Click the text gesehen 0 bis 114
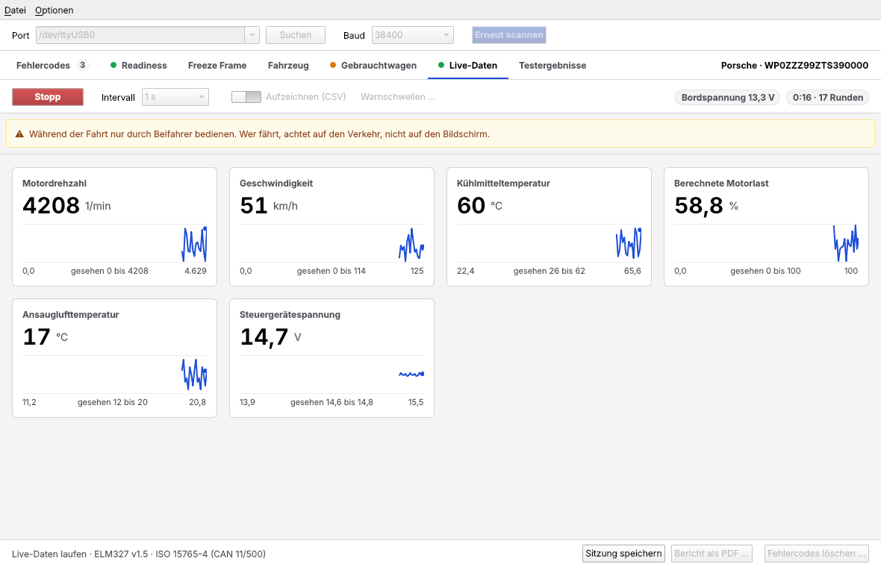 (331, 271)
